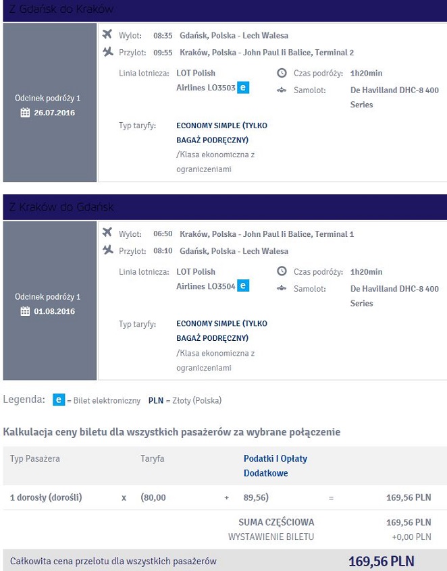Click the departure plane icon for Gdańsk flight
This screenshot has width=447, height=571.
pyautogui.click(x=107, y=34)
